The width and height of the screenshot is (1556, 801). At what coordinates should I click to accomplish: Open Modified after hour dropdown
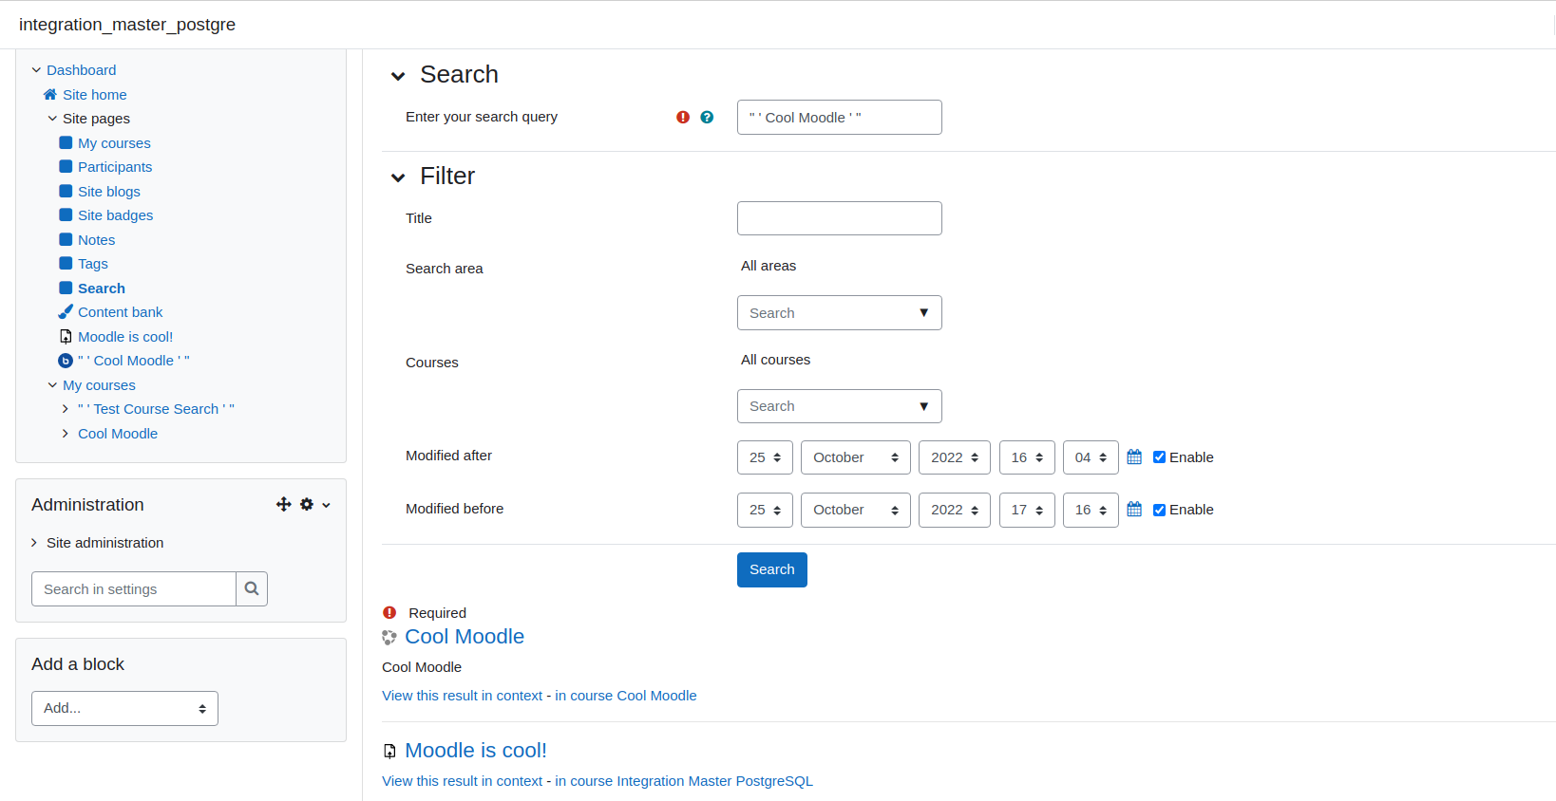1027,457
